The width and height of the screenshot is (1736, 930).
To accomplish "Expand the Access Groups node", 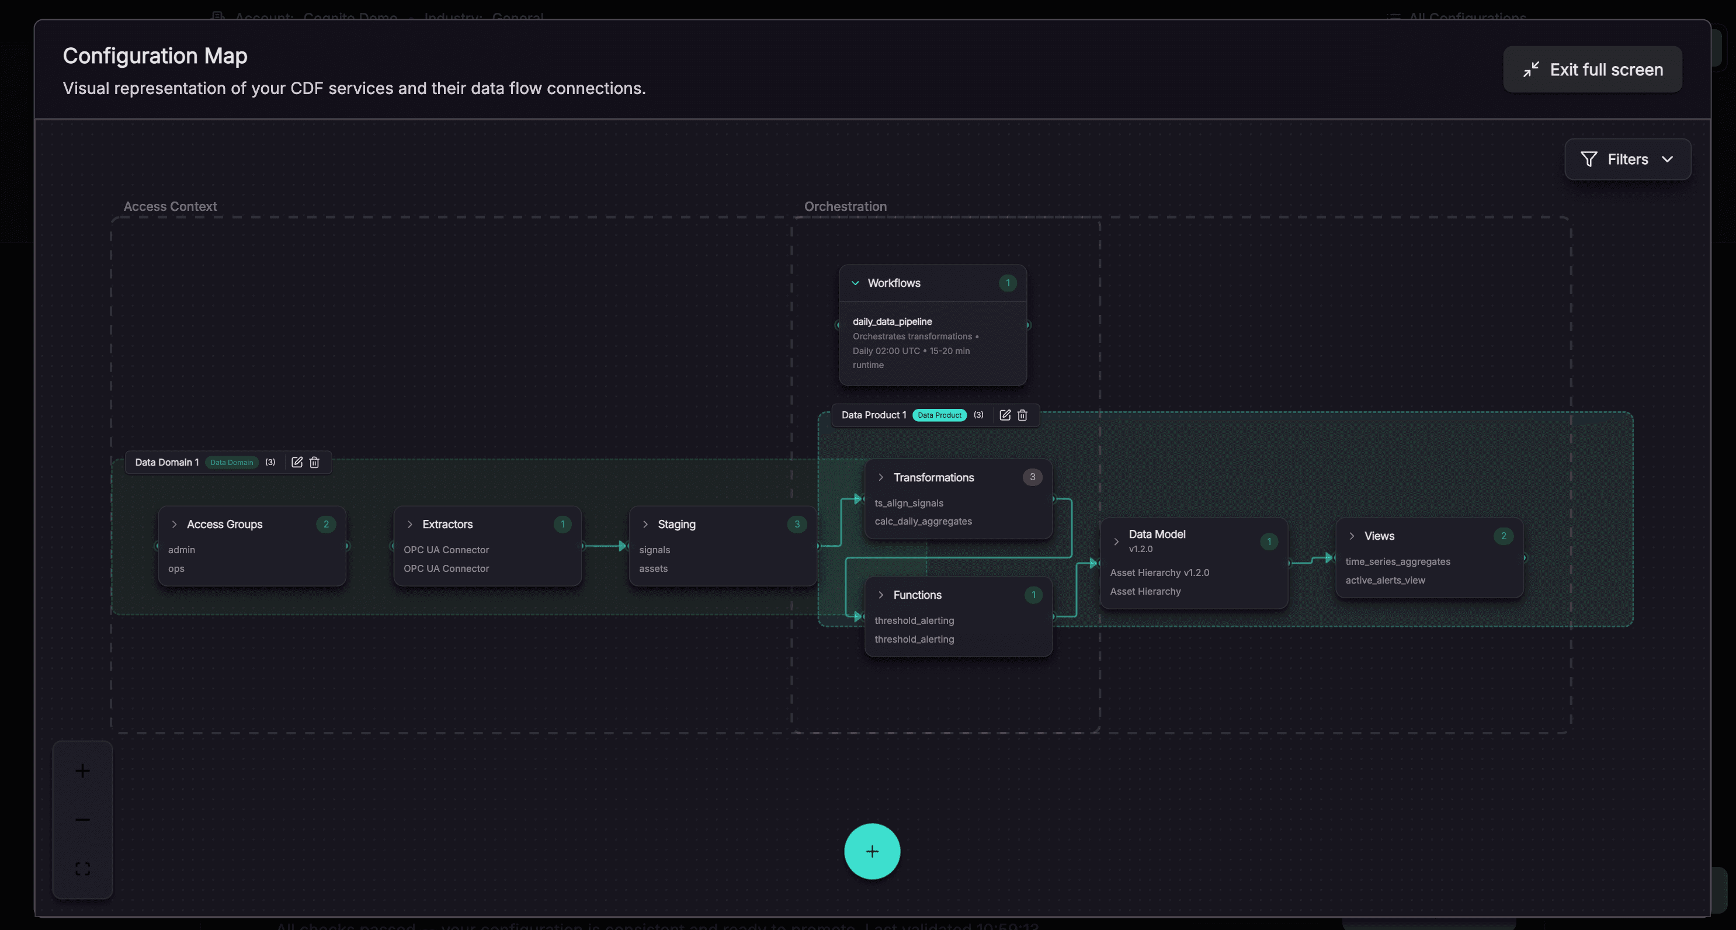I will click(175, 525).
